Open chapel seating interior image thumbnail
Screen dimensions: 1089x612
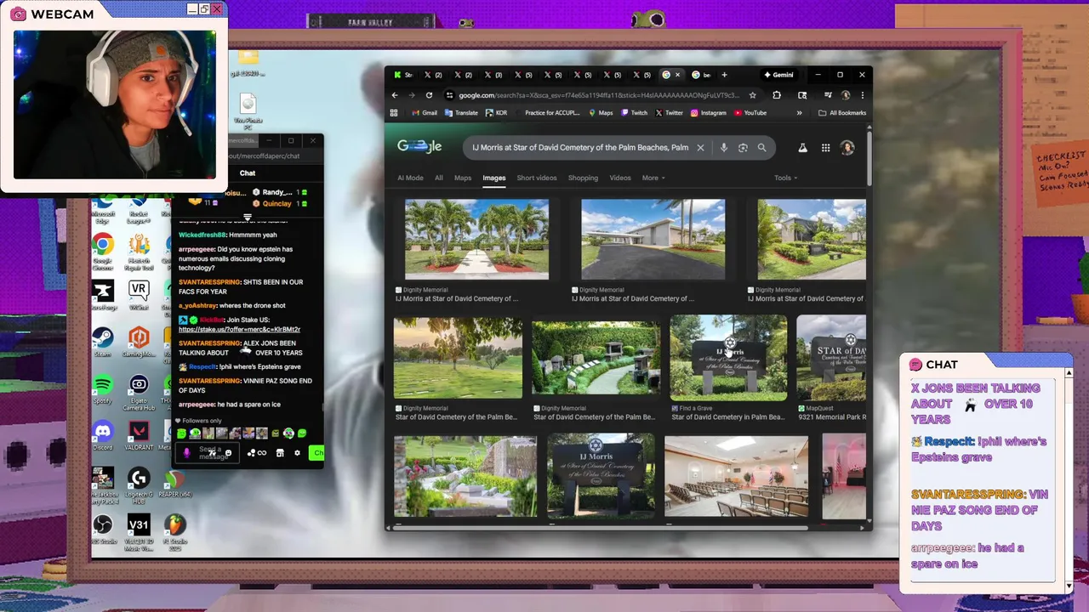(x=736, y=476)
